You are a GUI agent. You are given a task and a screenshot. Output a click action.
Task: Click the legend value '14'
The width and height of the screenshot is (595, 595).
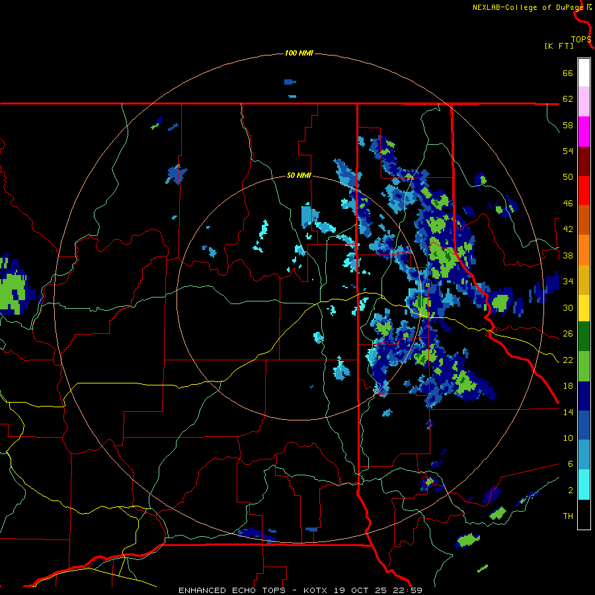click(568, 413)
